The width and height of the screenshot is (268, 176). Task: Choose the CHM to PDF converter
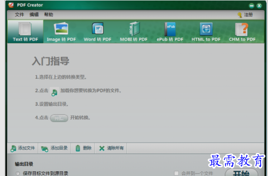[242, 31]
